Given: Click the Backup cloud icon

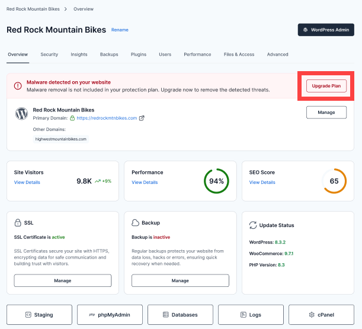Looking at the screenshot, I should [135, 223].
